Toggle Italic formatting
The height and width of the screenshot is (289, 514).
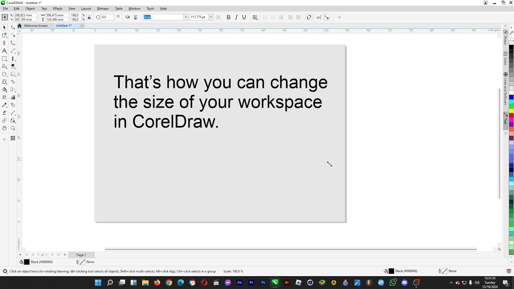click(x=236, y=17)
